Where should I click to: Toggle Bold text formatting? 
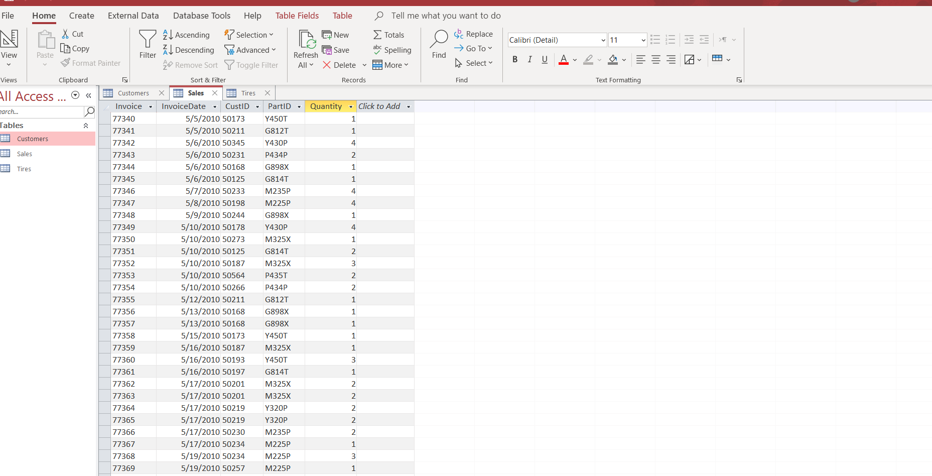click(514, 59)
